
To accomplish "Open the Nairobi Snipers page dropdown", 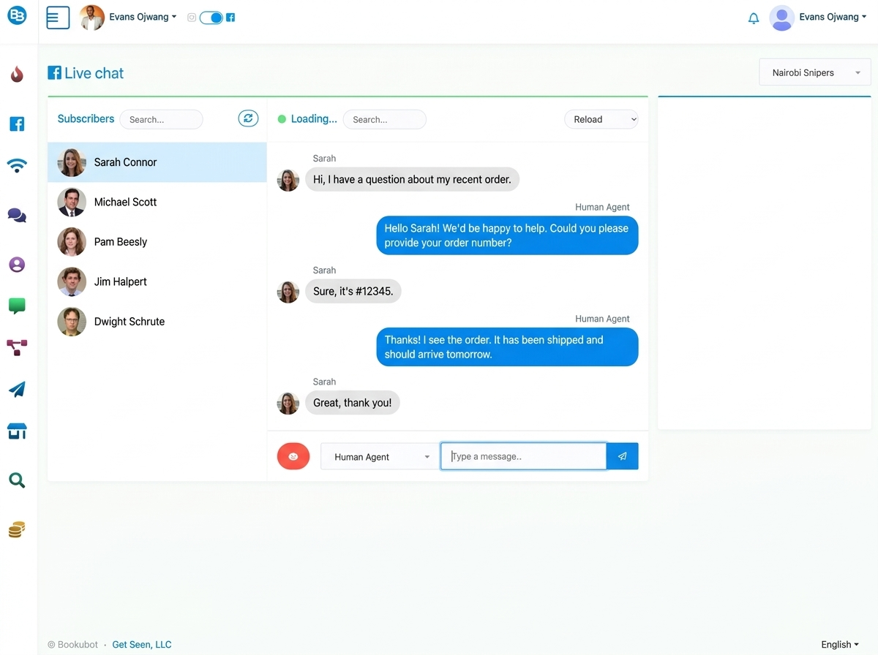I will coord(815,72).
